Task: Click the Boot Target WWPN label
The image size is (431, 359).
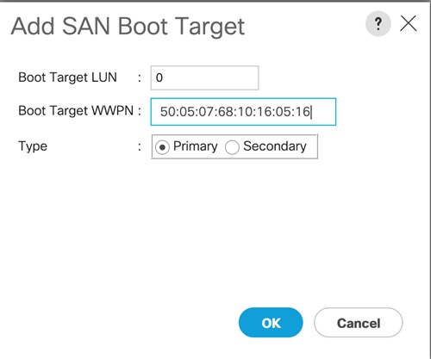Action: 76,111
